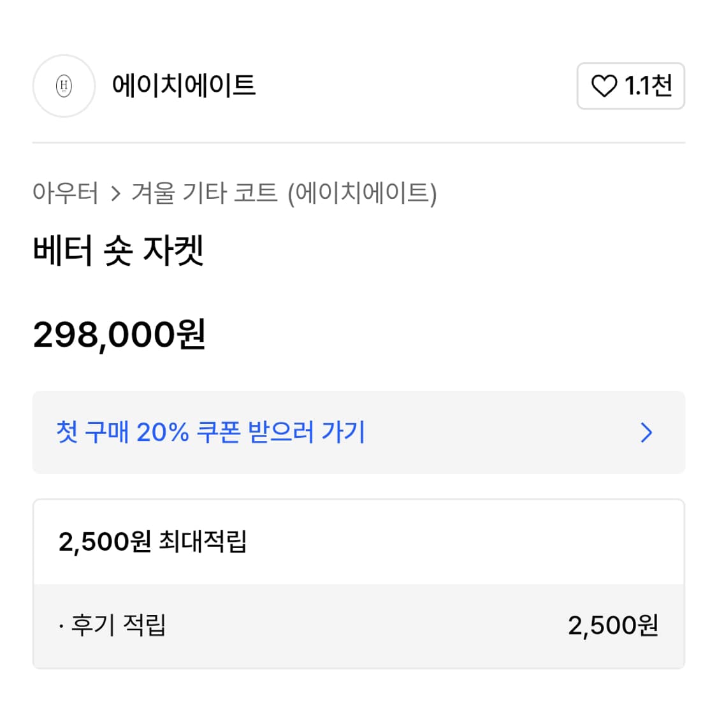Toggle favorite on the 1.1천 likes button
This screenshot has height=717, width=717.
click(x=631, y=86)
